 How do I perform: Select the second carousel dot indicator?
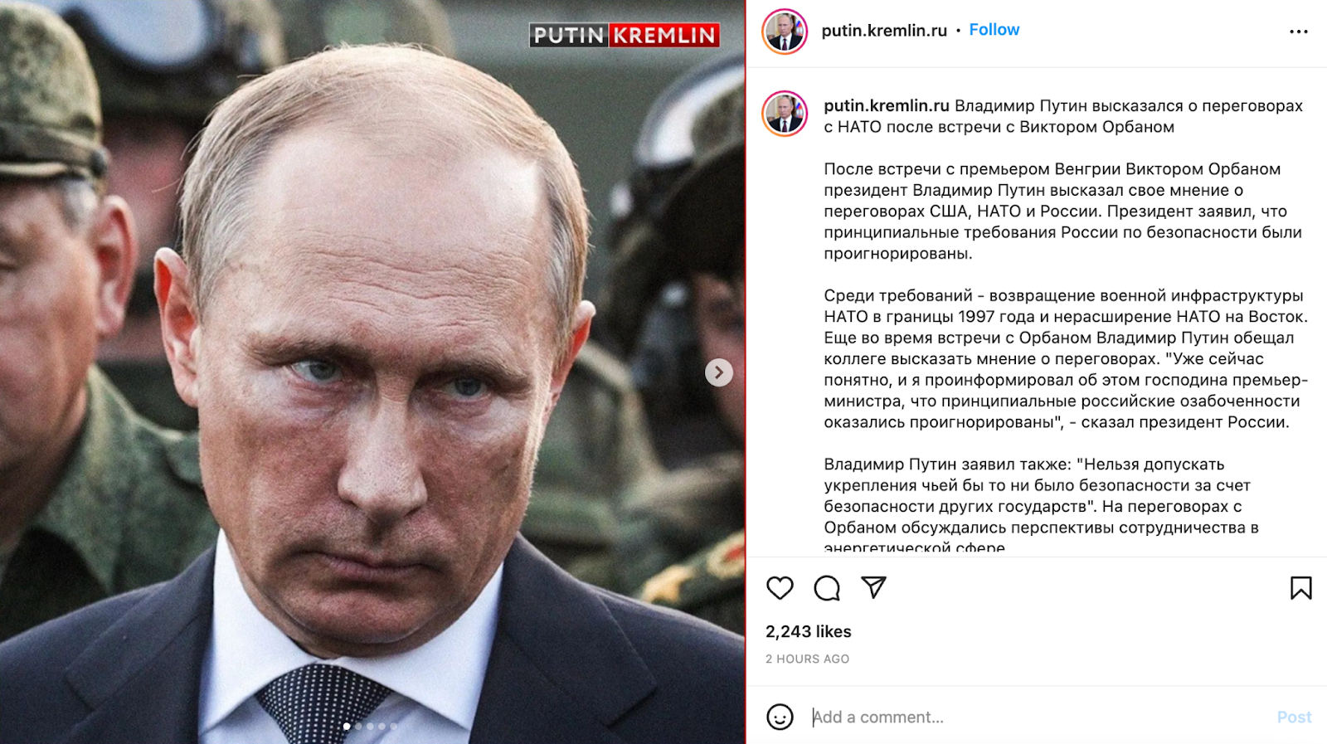(x=358, y=727)
